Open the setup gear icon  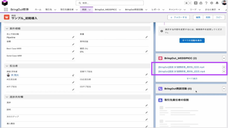212,3
